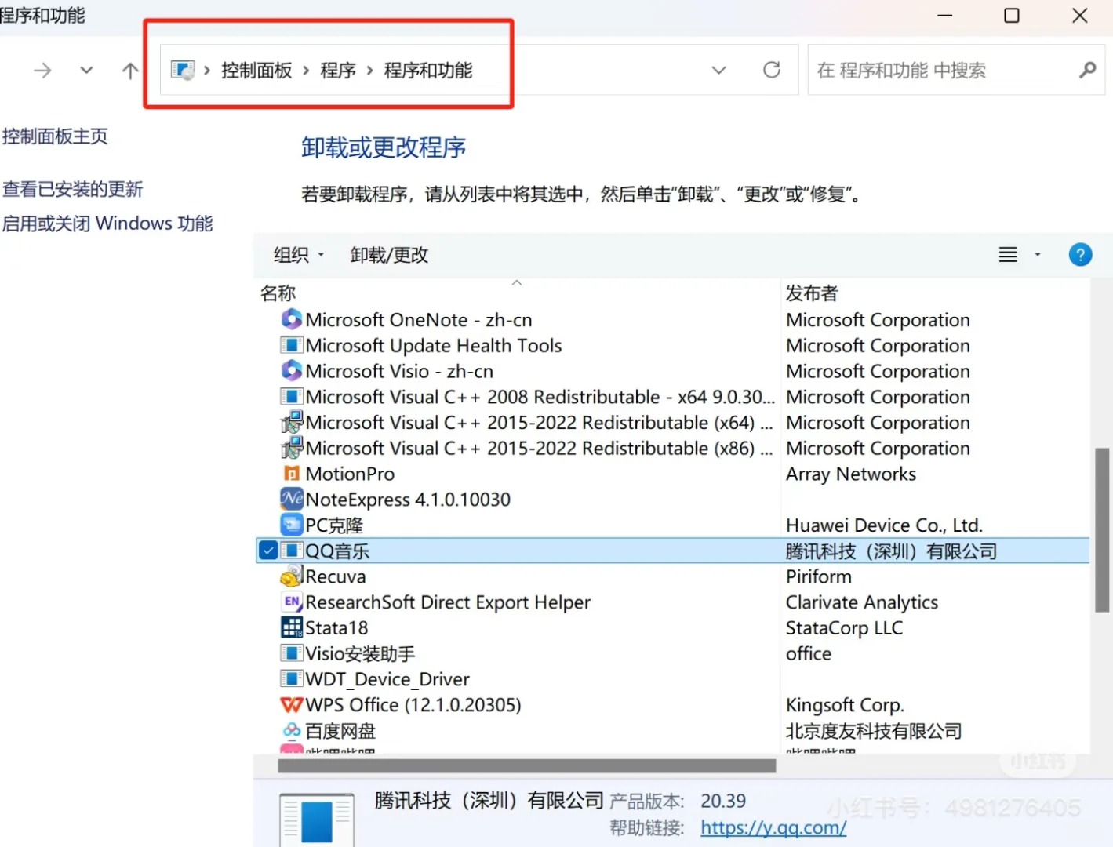This screenshot has width=1113, height=847.
Task: Click the Recuva application icon
Action: (x=291, y=576)
